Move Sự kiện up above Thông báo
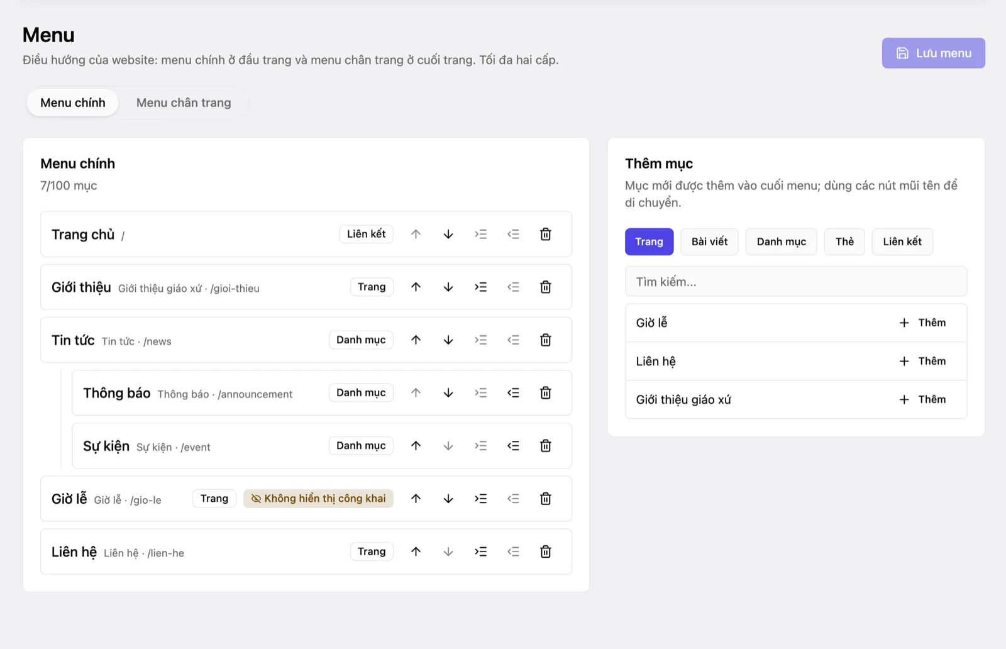 416,445
